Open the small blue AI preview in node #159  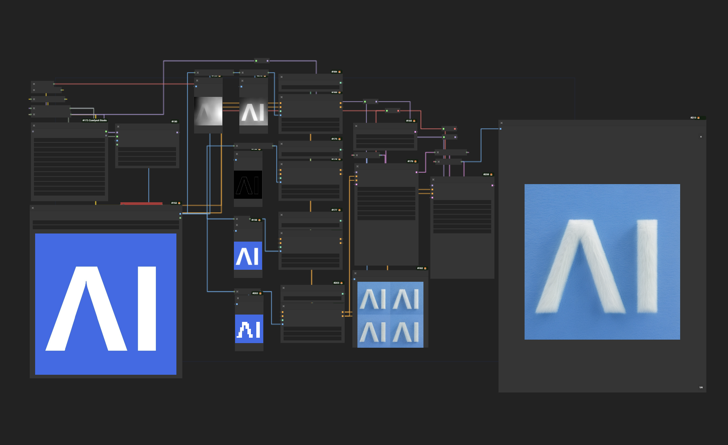[248, 256]
